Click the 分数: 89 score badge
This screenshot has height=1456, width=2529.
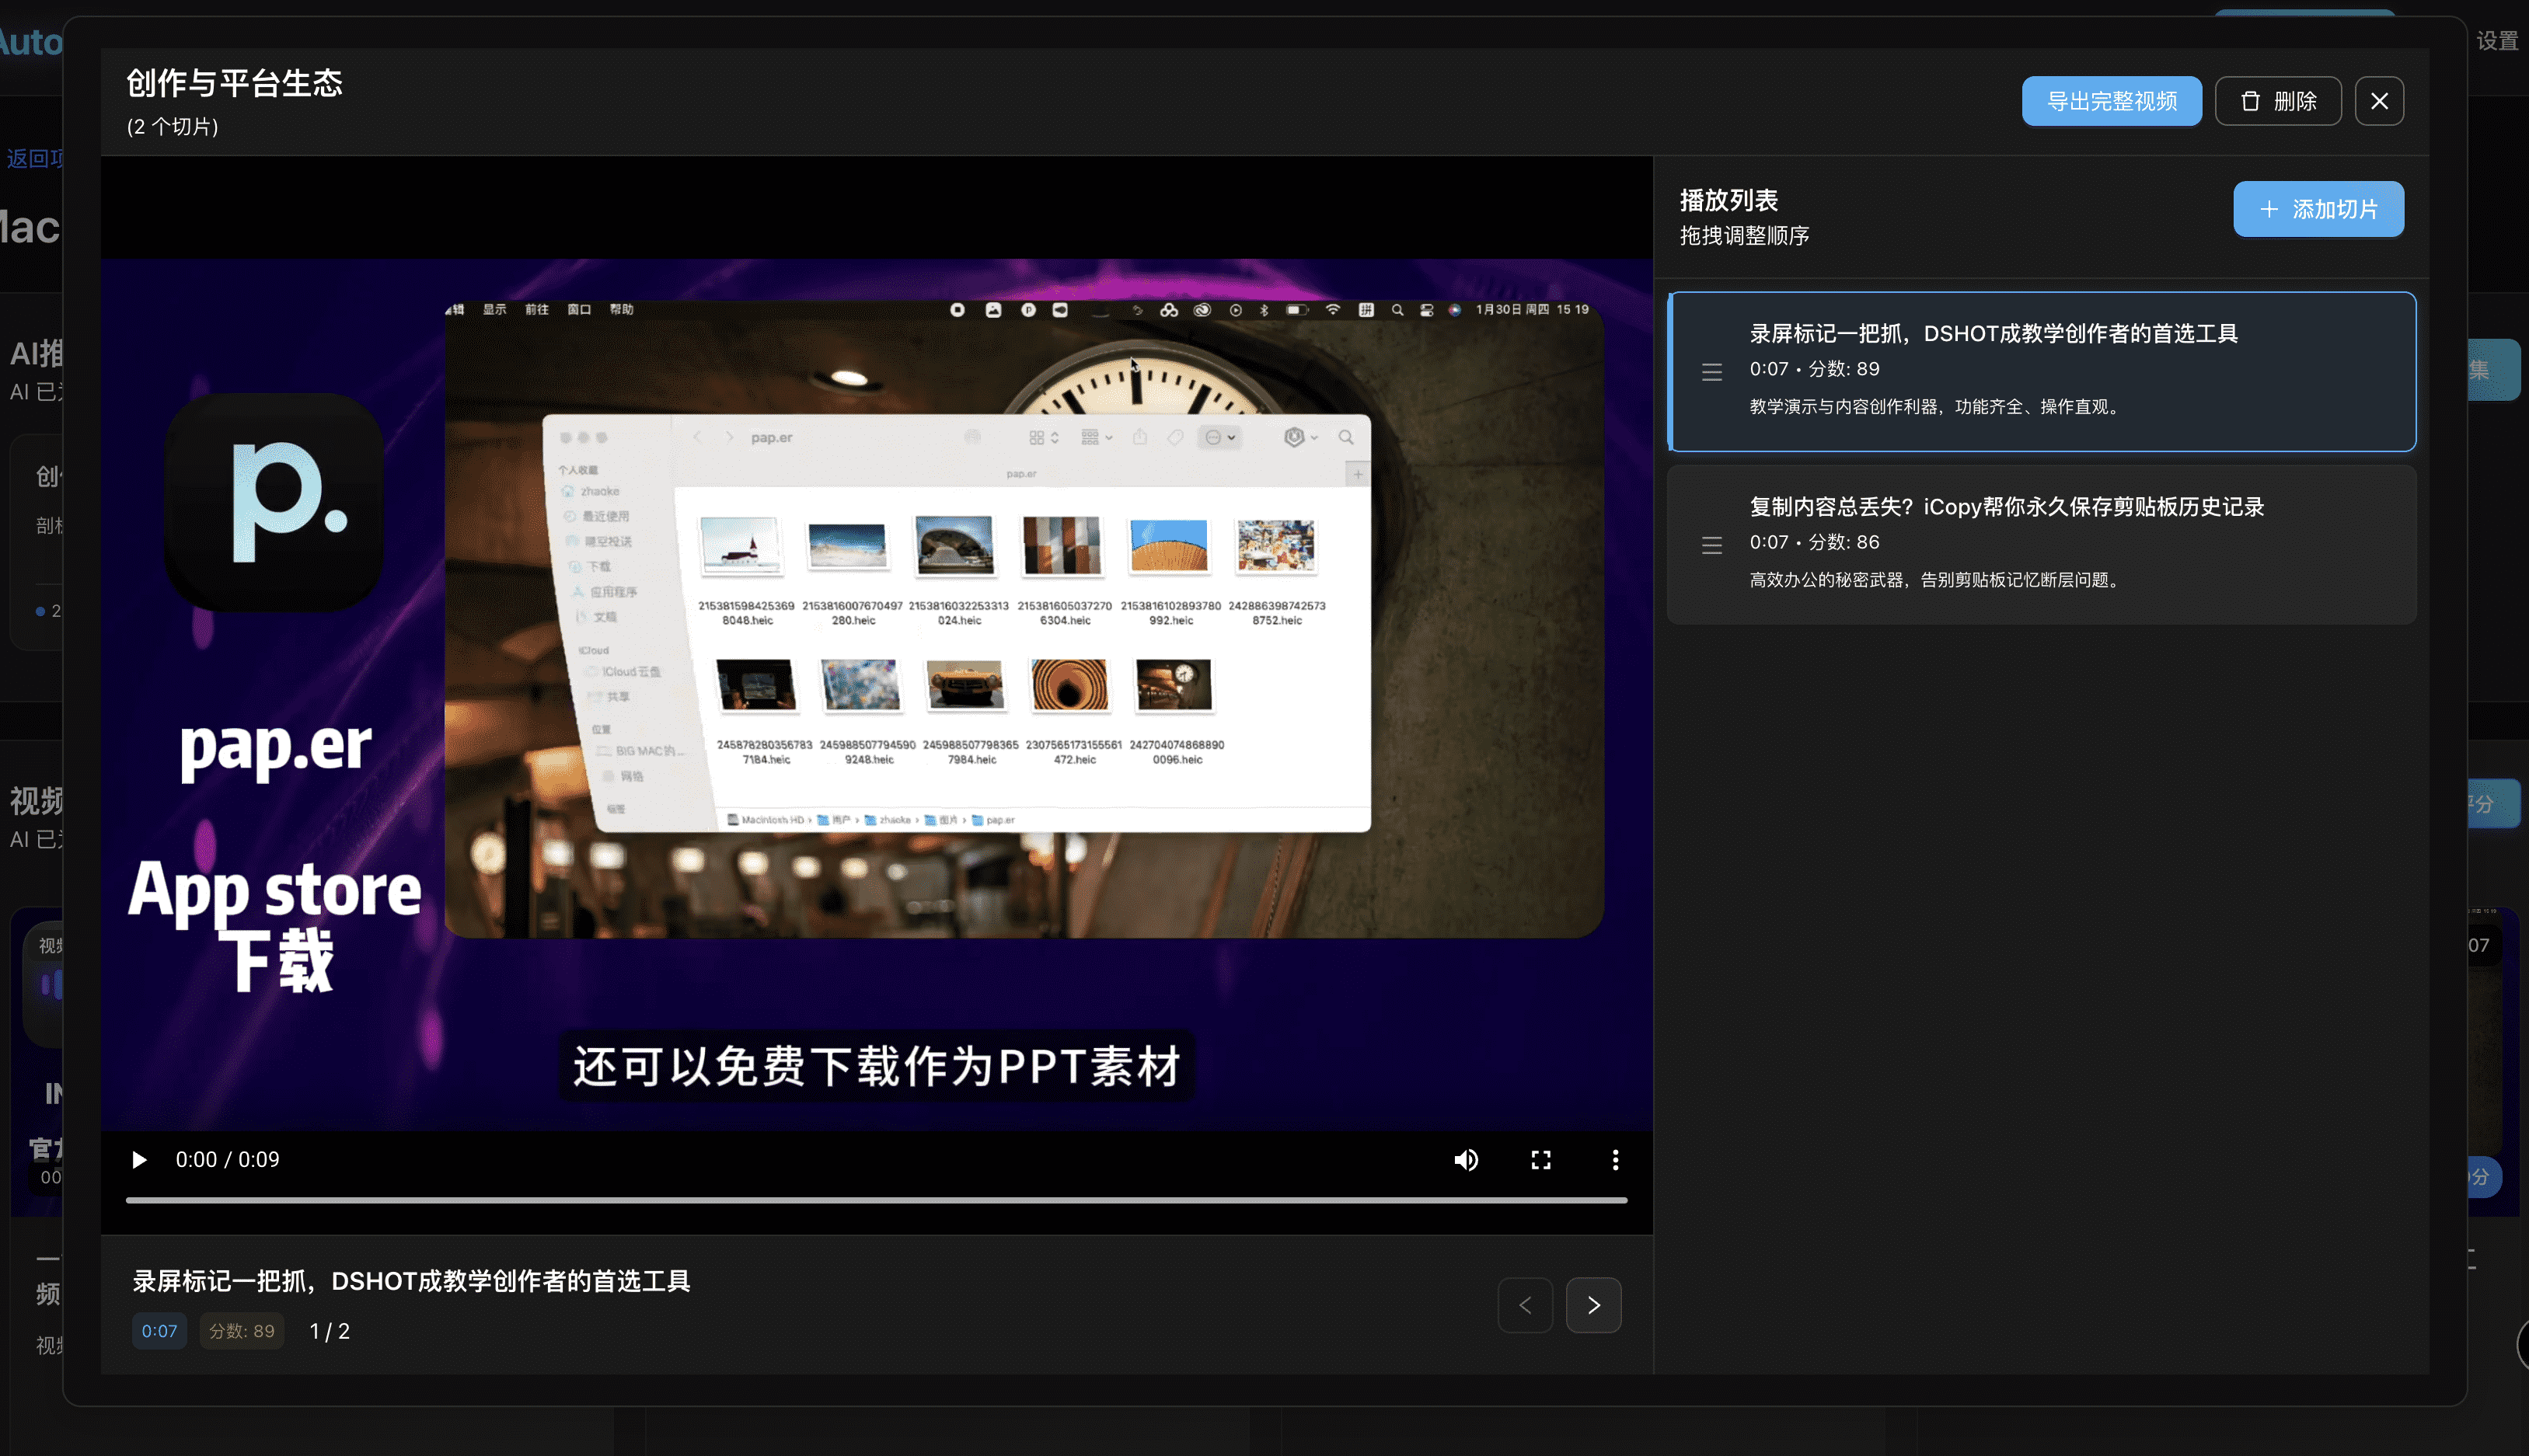(242, 1331)
